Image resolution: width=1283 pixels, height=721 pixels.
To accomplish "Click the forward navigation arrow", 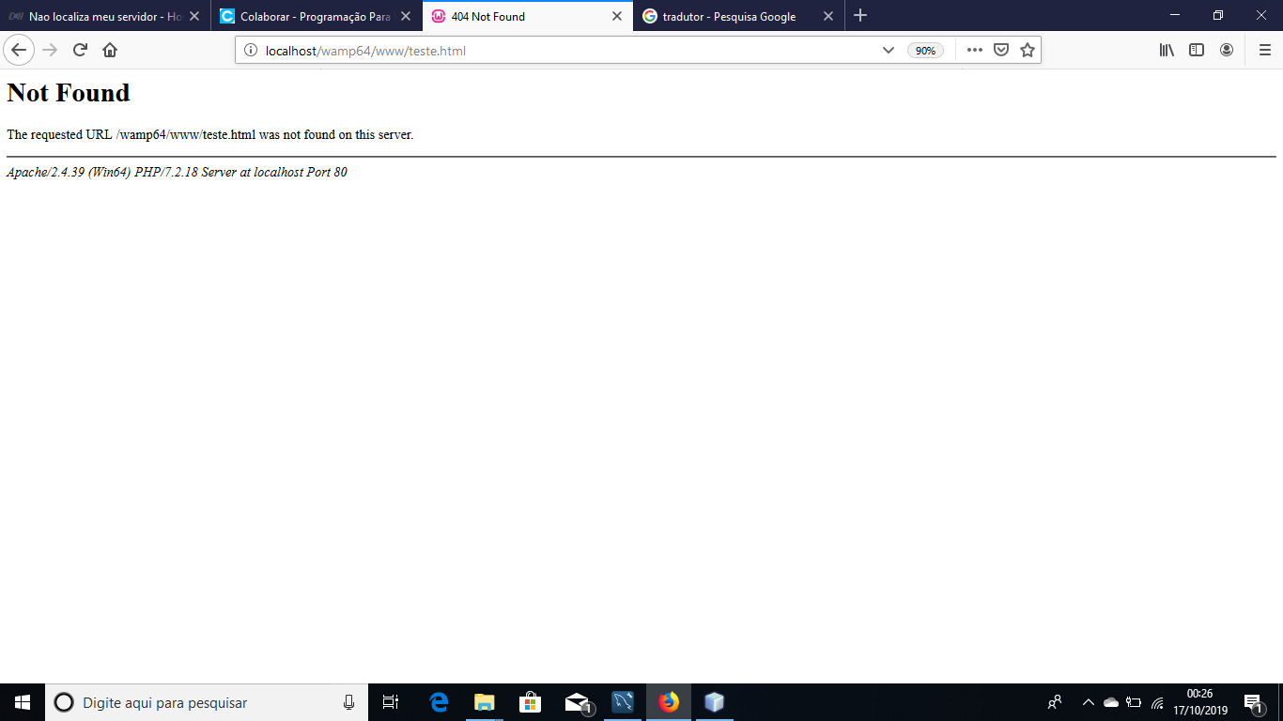I will coord(50,51).
